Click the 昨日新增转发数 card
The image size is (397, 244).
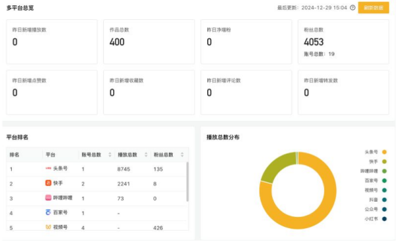(343, 93)
